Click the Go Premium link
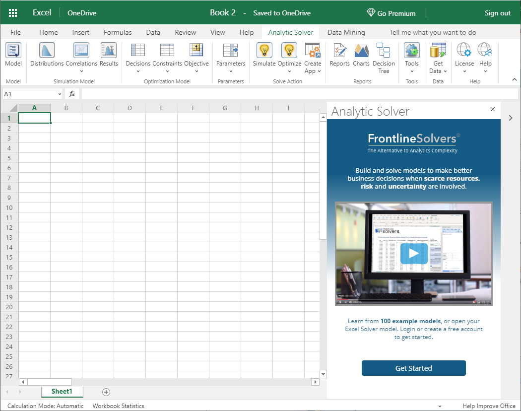This screenshot has width=521, height=411. point(391,13)
